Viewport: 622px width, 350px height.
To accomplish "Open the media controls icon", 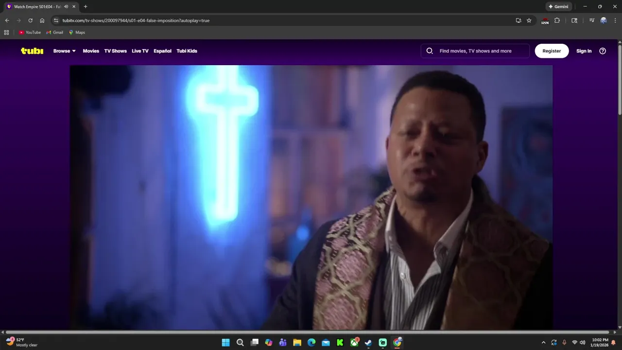I will click(x=591, y=20).
